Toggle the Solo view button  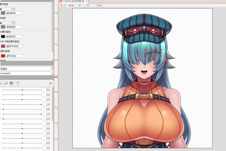tap(99, 5)
